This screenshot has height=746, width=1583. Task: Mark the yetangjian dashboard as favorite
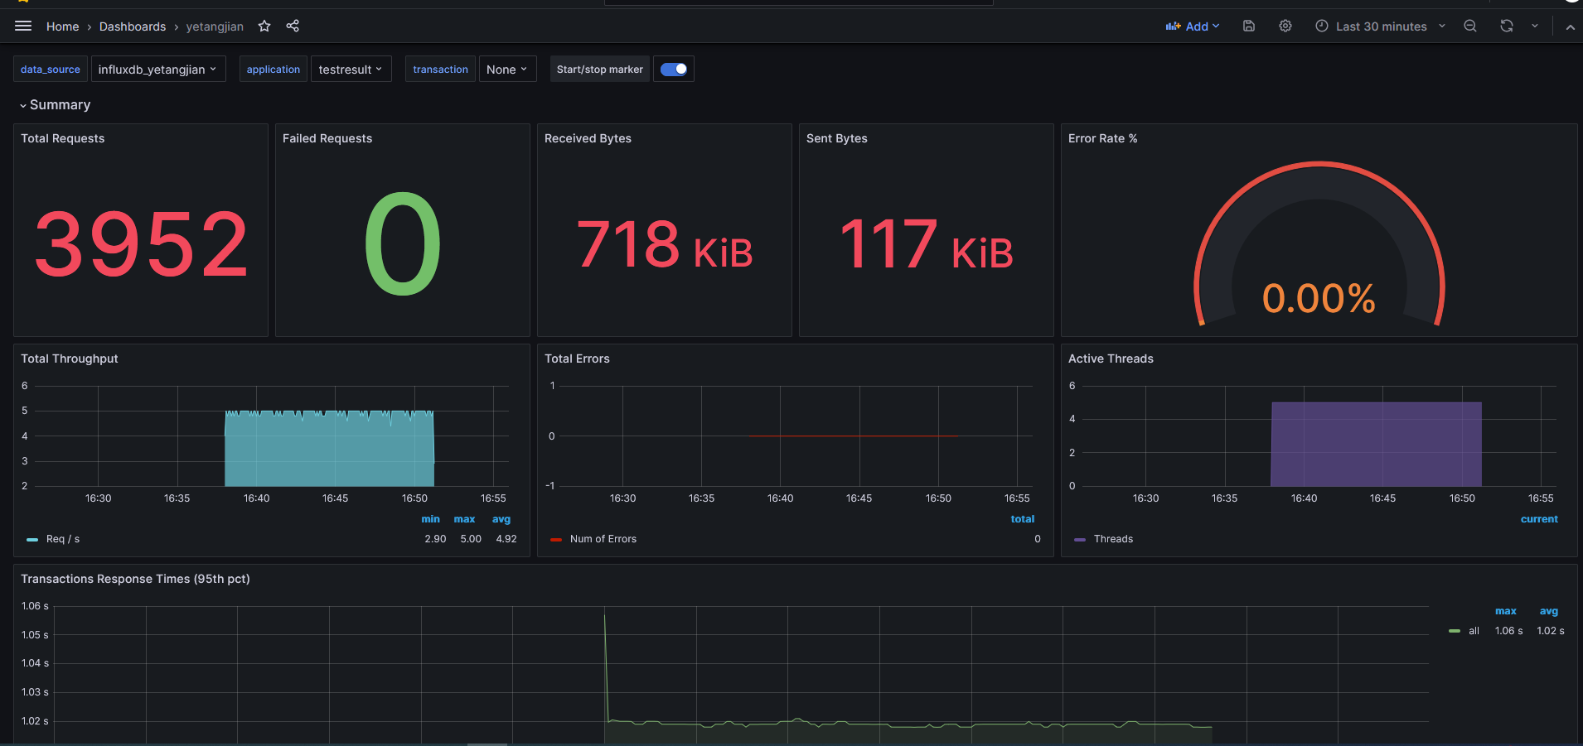click(264, 26)
